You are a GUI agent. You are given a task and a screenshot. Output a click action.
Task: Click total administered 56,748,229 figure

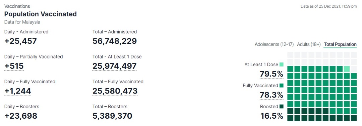pos(115,41)
